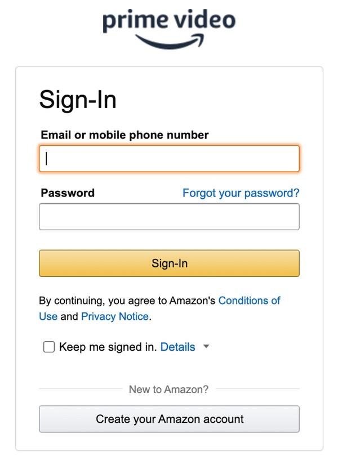
Task: Click the Sign-In page heading
Action: click(x=78, y=100)
